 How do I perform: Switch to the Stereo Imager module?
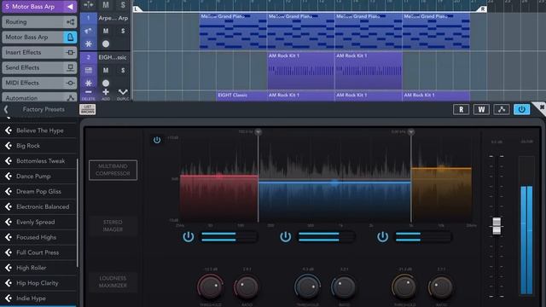tap(113, 226)
